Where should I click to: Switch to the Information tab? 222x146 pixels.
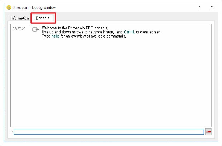[20, 18]
